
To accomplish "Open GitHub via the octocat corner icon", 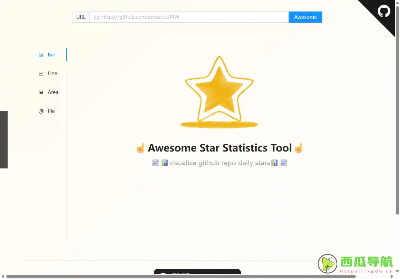I will point(384,11).
